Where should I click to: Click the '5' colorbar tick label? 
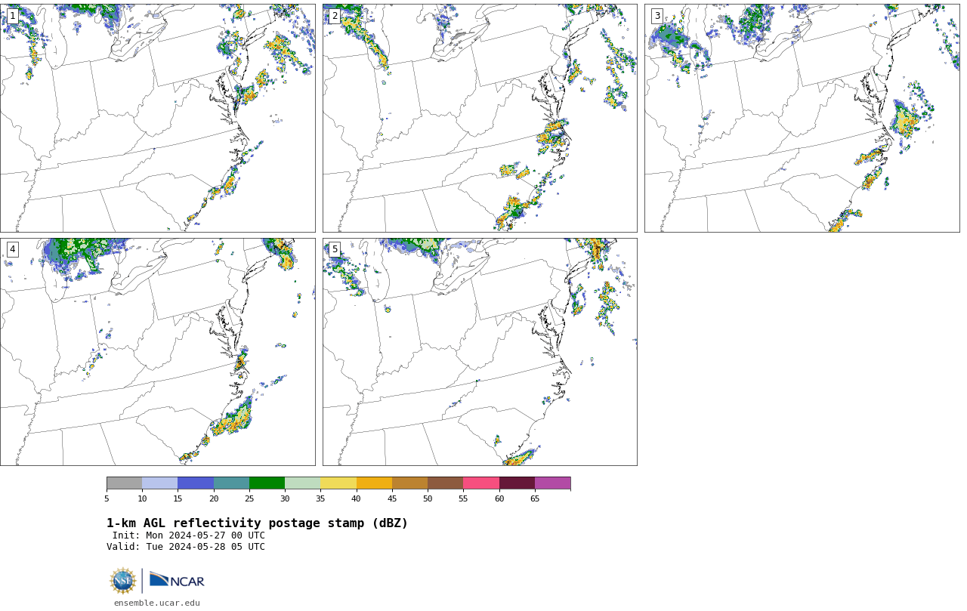pyautogui.click(x=107, y=498)
